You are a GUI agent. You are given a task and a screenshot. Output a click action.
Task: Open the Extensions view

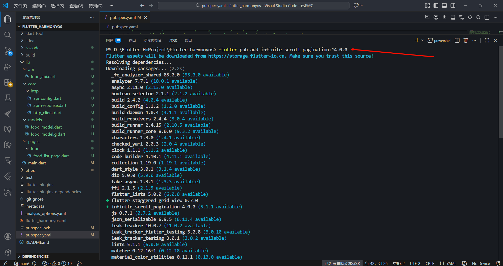[x=8, y=83]
